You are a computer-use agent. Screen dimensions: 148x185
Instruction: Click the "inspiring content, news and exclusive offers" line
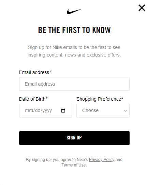tap(74, 55)
